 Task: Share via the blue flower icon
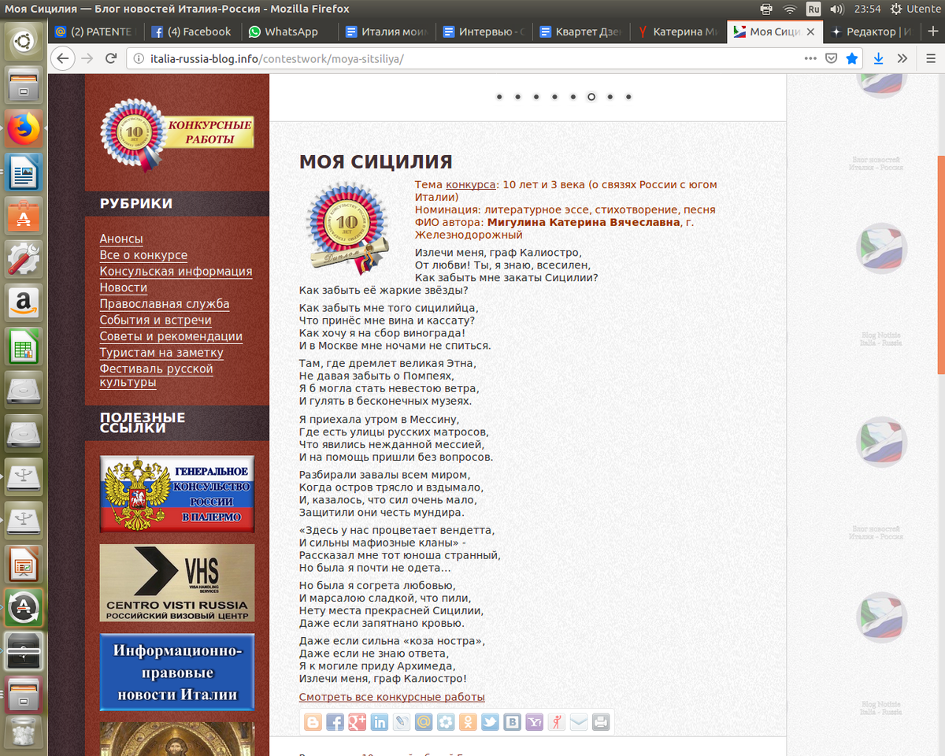446,722
